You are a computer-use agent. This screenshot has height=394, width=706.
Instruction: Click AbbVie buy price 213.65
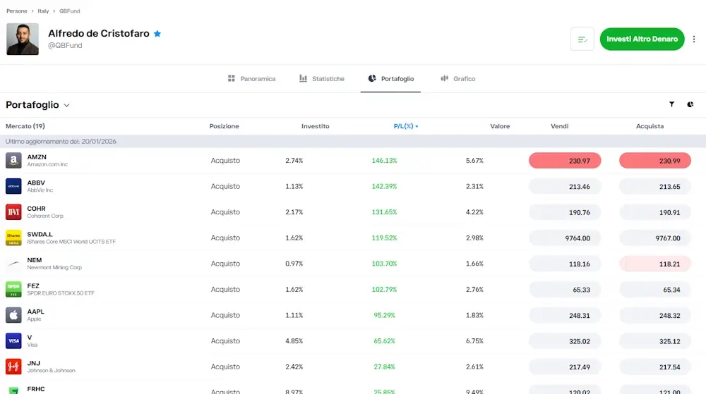(x=654, y=187)
